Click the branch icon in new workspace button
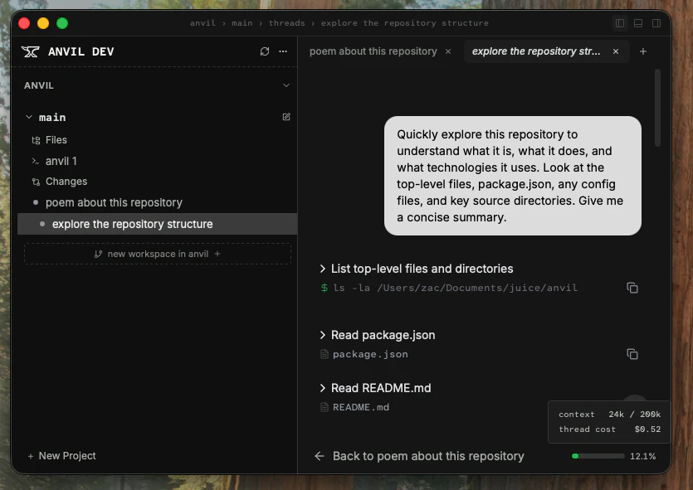693x490 pixels. coord(98,254)
